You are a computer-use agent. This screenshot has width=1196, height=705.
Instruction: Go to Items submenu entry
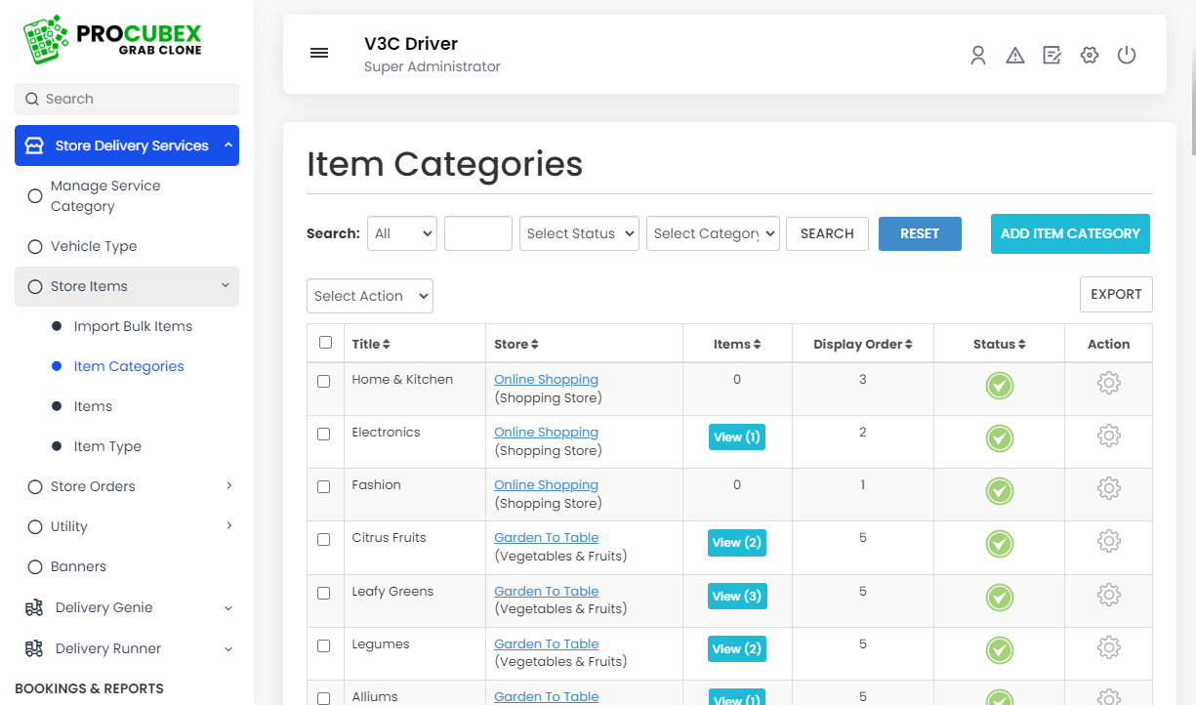(93, 406)
